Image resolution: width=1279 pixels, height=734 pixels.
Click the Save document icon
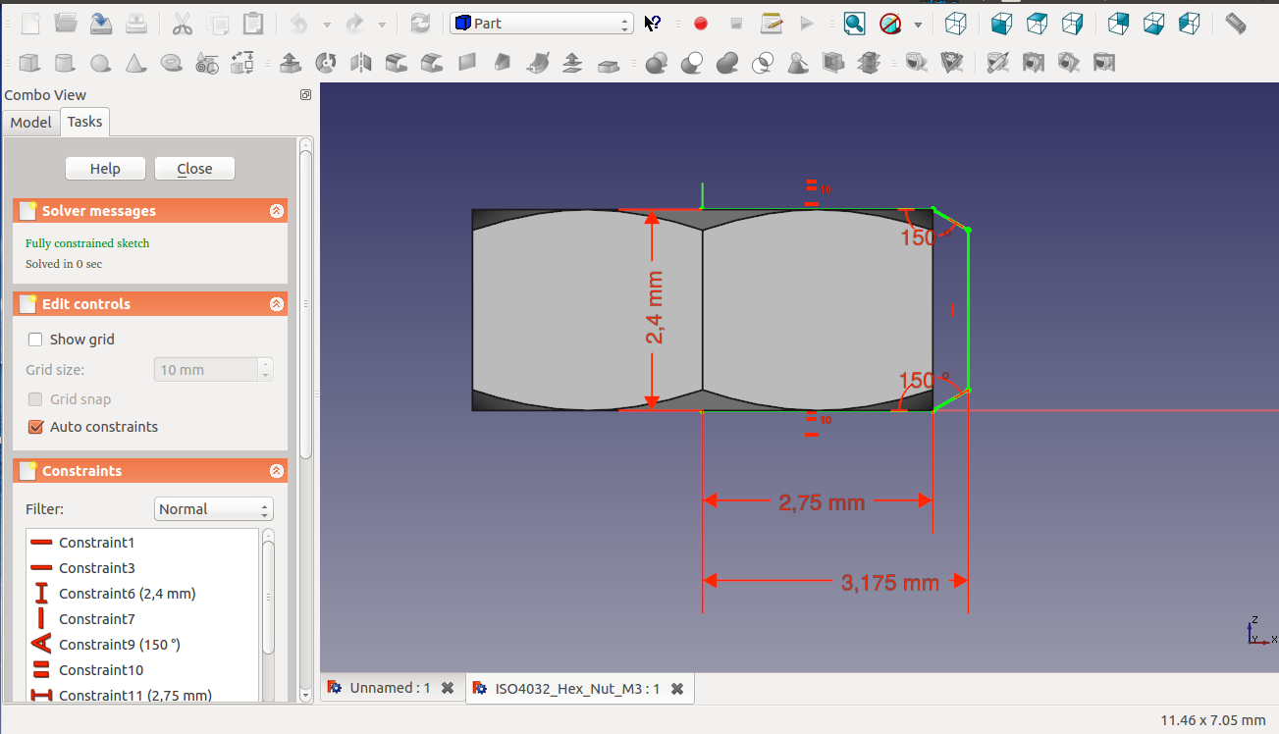point(101,24)
